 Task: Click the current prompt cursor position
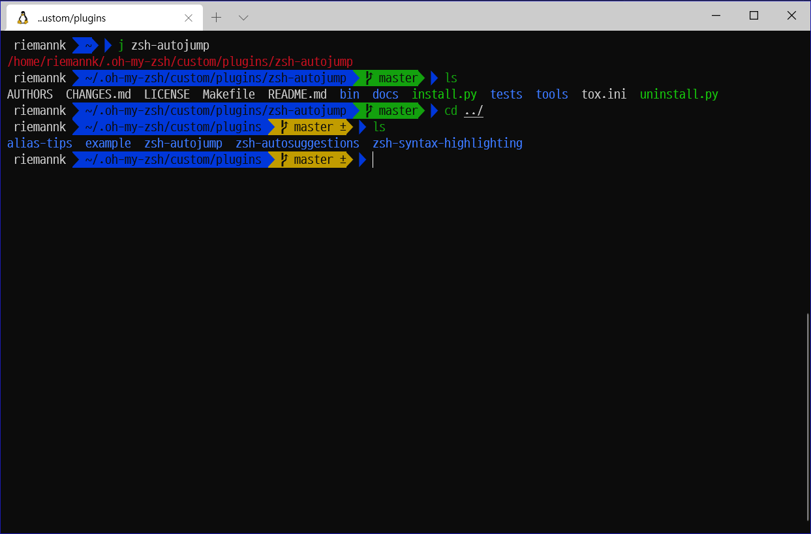[373, 159]
